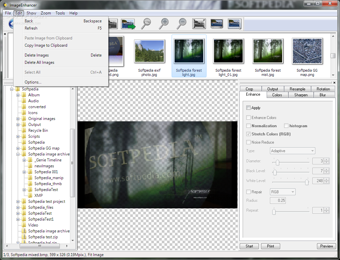Click the Album folder icon
This screenshot has height=260, width=340.
point(24,95)
